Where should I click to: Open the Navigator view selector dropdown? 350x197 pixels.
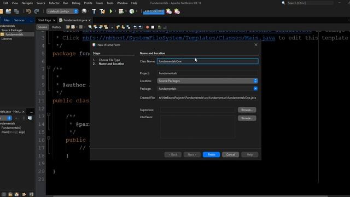pyautogui.click(x=5, y=118)
